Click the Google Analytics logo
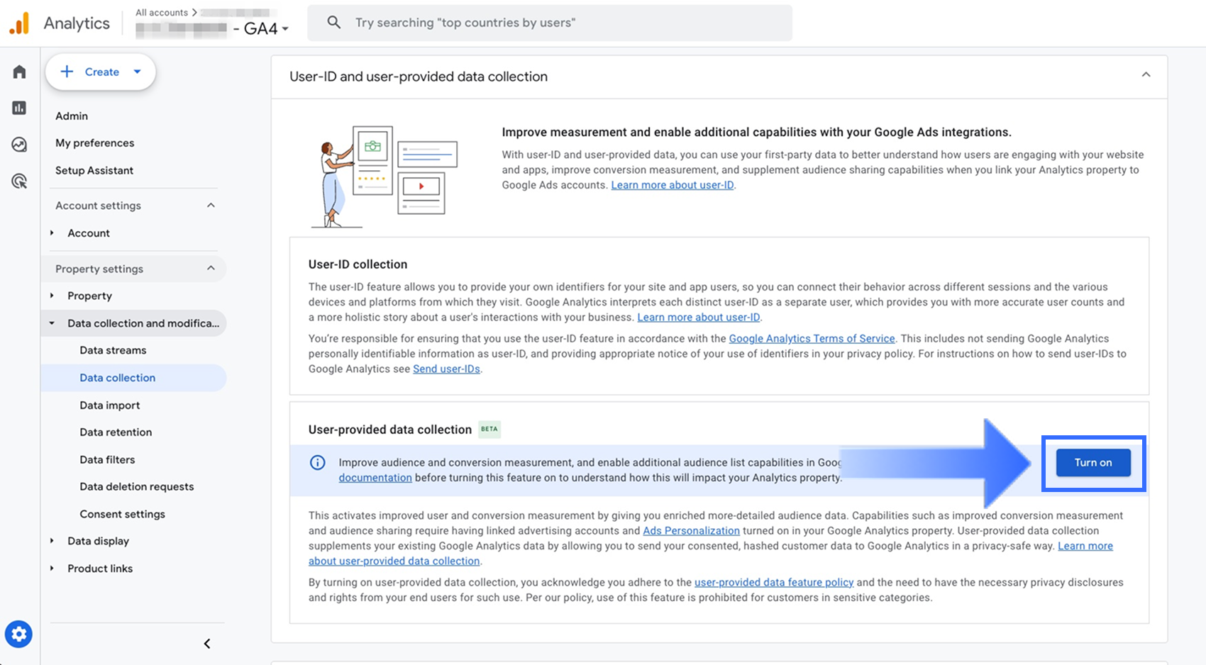1206x665 pixels. [x=19, y=23]
